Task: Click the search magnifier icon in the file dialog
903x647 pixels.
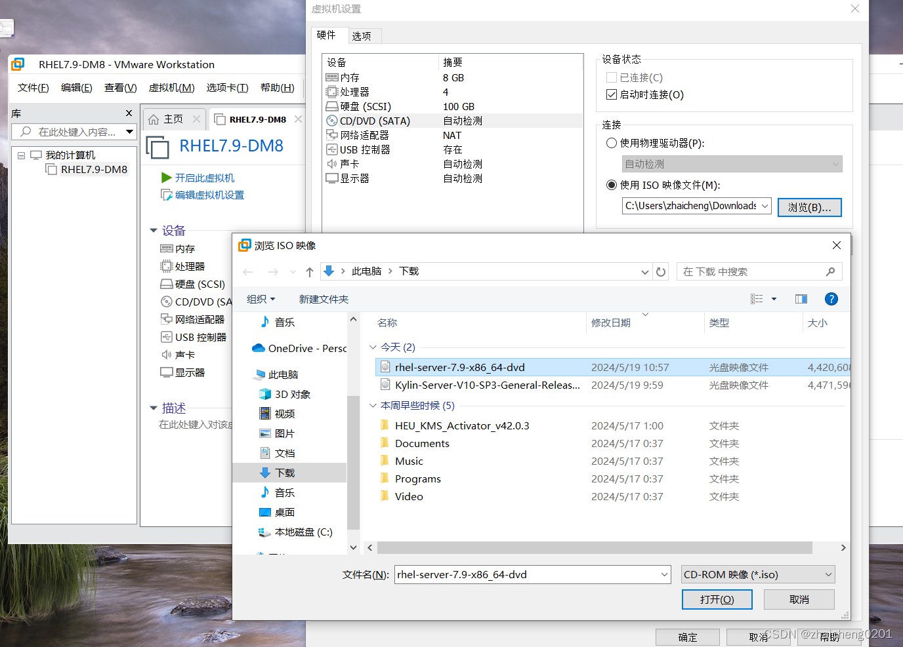Action: pos(831,271)
